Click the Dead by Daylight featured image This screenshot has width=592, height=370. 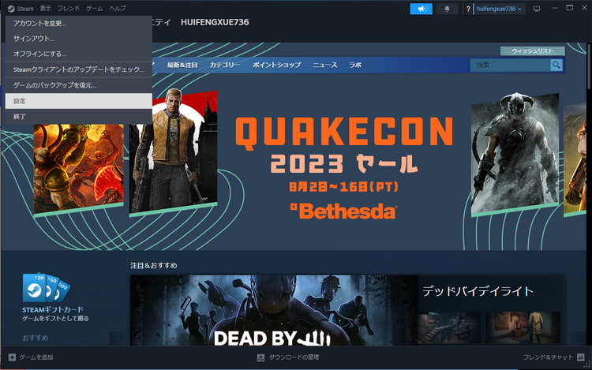[x=274, y=310]
